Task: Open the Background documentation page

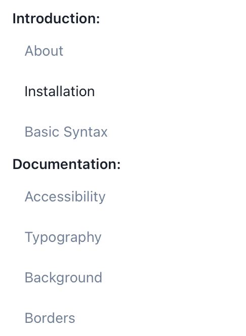Action: coord(63,277)
